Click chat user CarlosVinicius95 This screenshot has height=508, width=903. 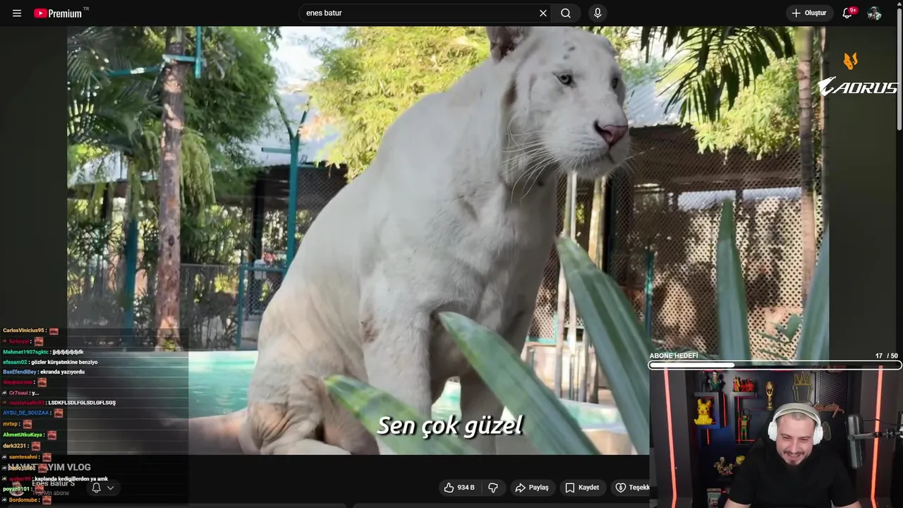[23, 330]
